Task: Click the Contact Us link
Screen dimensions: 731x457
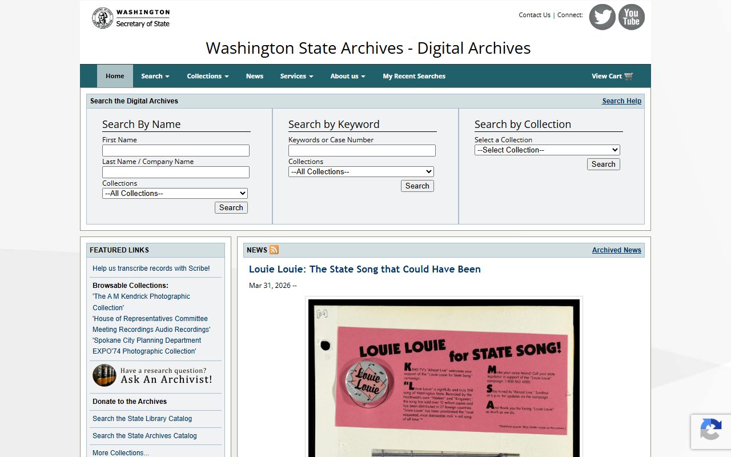Action: pos(535,15)
